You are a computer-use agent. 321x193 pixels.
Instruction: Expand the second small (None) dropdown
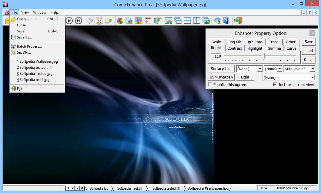tap(279, 69)
